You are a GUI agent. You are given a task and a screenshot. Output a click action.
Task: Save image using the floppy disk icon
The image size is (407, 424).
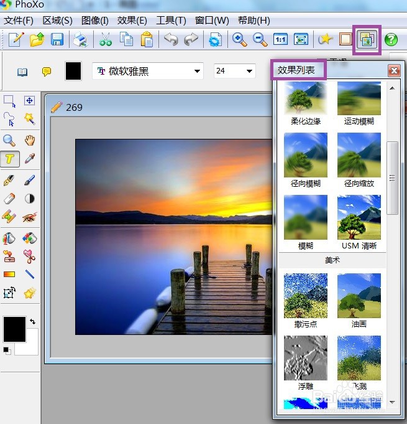pos(57,39)
